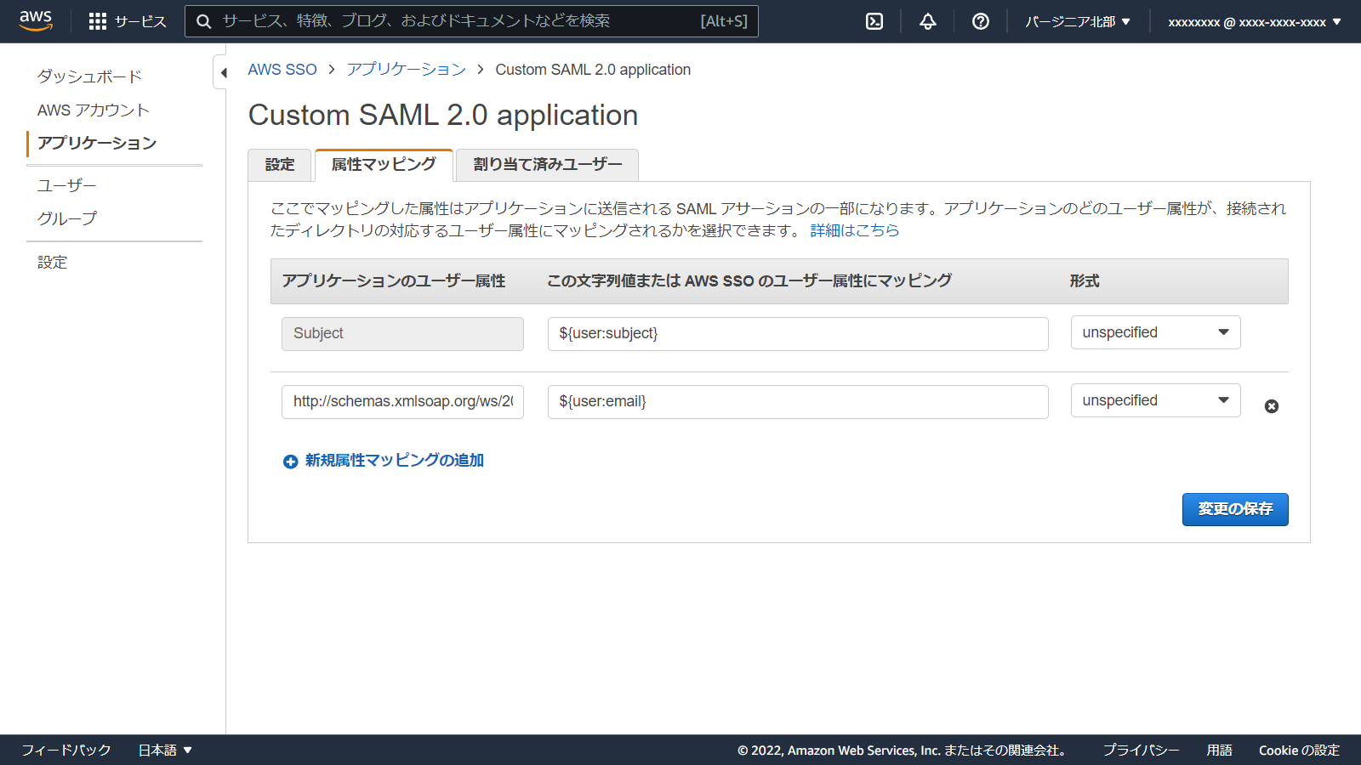Click the plus icon beside 新規属性マッピングの追加
The width and height of the screenshot is (1361, 765).
(290, 461)
